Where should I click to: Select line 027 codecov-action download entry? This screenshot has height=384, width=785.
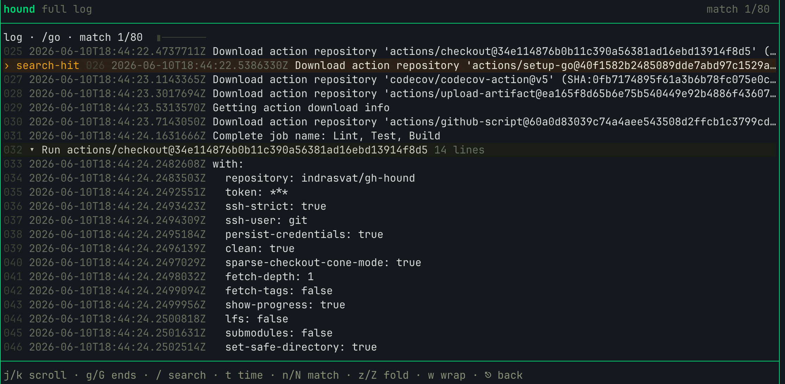click(390, 80)
